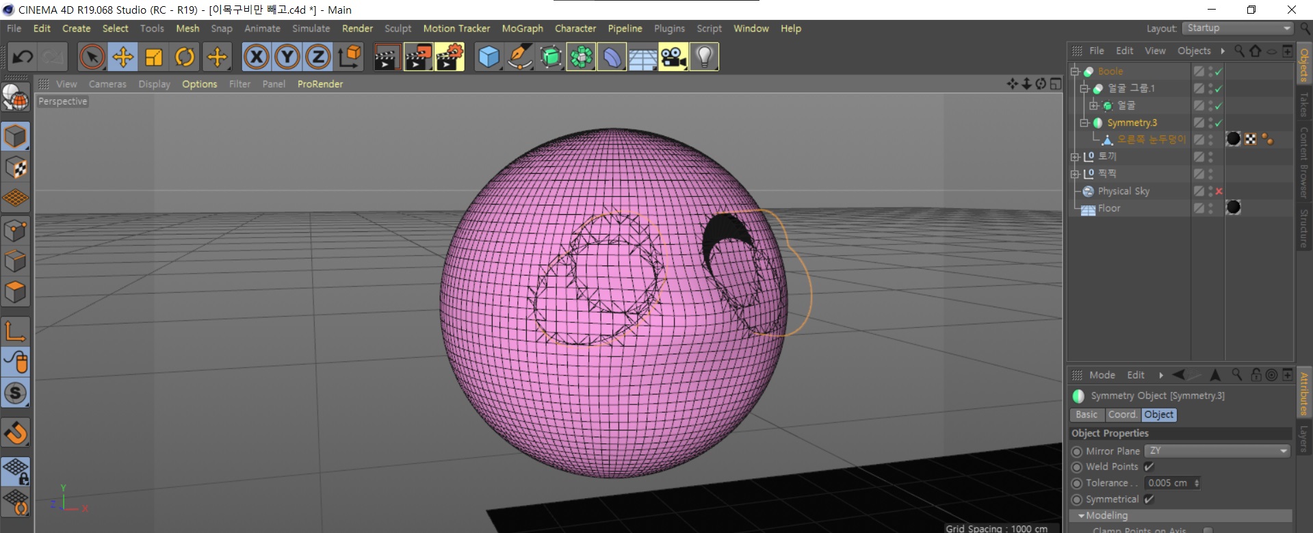Toggle coordinate system icon
Viewport: 1313px width, 533px height.
pyautogui.click(x=350, y=57)
